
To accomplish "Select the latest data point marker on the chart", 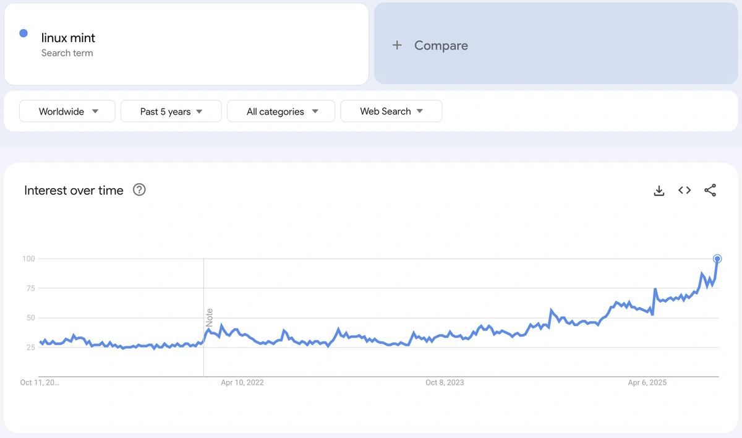I will coord(717,259).
